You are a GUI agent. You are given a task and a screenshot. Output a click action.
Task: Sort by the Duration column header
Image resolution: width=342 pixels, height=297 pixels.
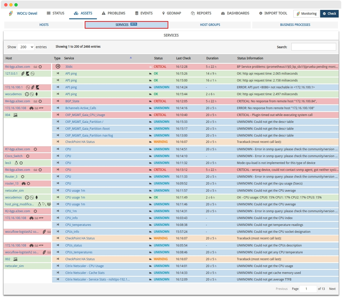pyautogui.click(x=212, y=58)
